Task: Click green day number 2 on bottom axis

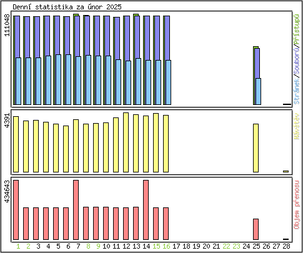Action: pyautogui.click(x=28, y=246)
